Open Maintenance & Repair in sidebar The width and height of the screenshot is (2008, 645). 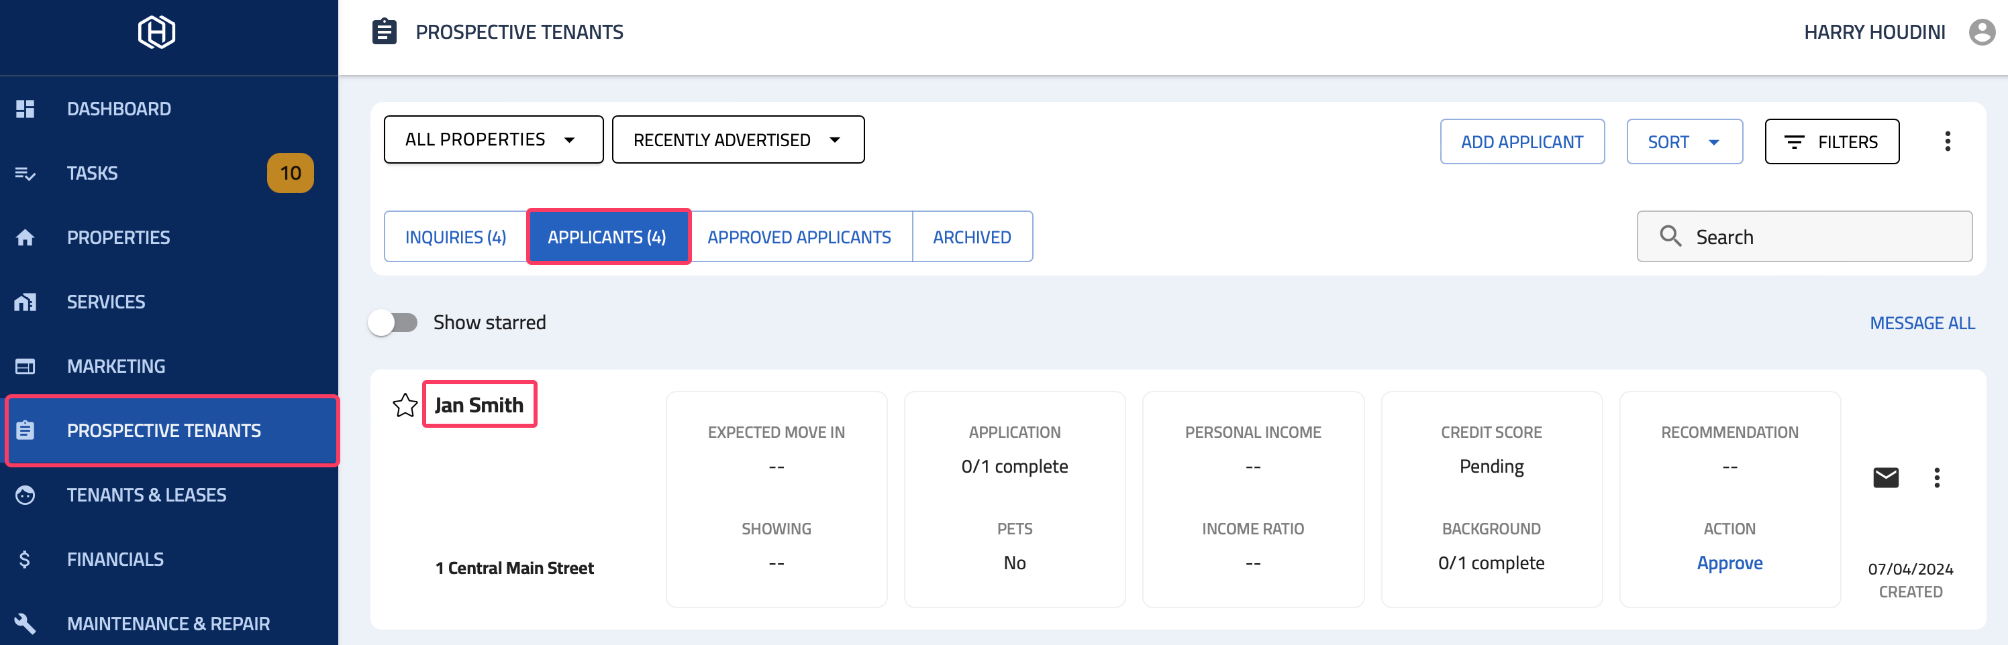tap(169, 624)
